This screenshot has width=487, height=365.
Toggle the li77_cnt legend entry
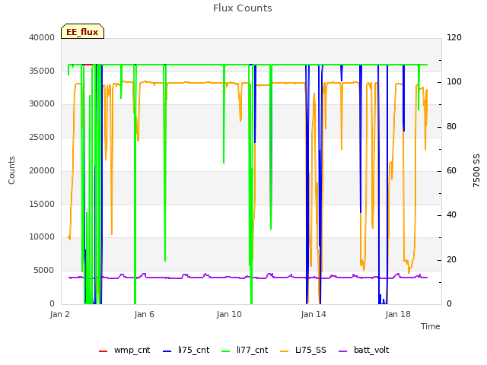point(245,350)
